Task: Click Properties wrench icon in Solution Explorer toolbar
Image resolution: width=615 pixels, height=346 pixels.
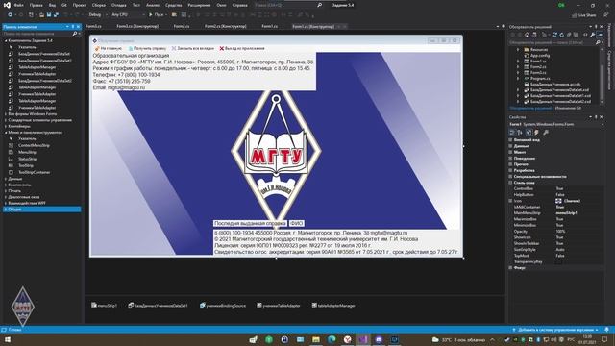Action: [x=593, y=35]
